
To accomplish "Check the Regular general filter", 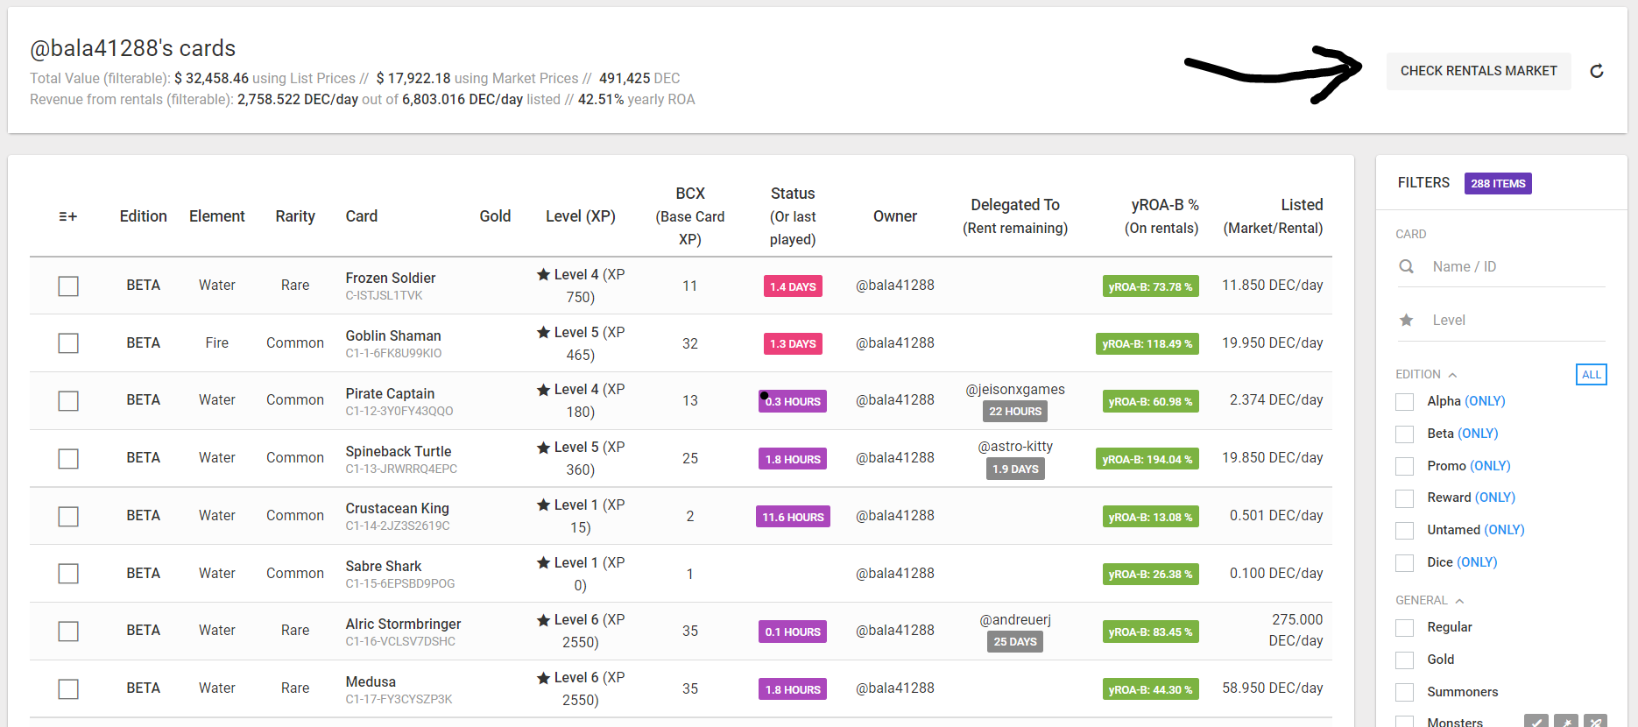I will point(1405,627).
